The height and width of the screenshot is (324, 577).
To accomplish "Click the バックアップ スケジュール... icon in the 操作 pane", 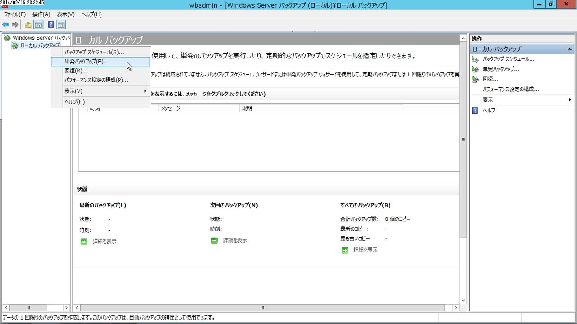I will coord(475,59).
